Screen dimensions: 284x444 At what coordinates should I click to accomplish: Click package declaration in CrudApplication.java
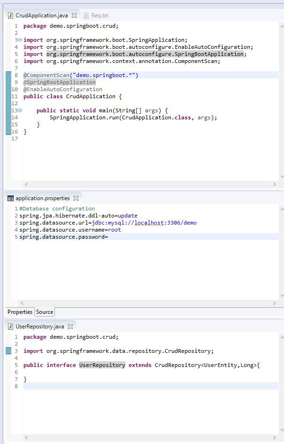click(71, 26)
